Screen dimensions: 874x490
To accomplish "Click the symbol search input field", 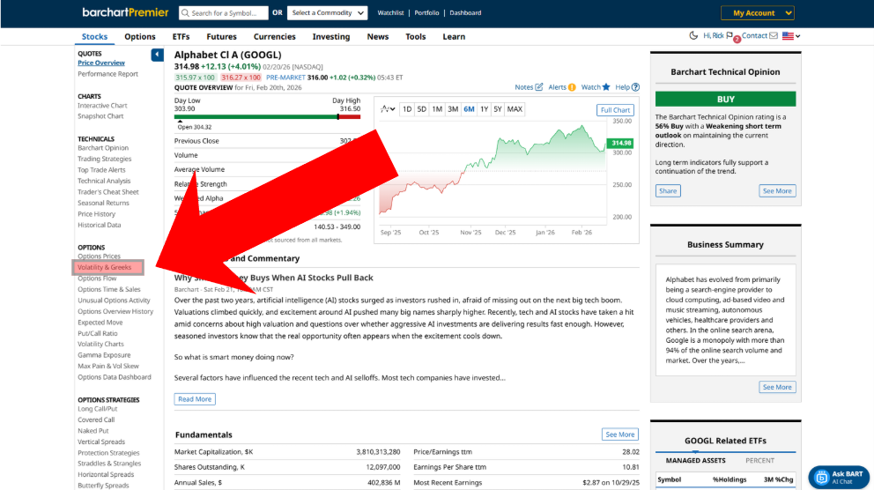I will pos(226,13).
